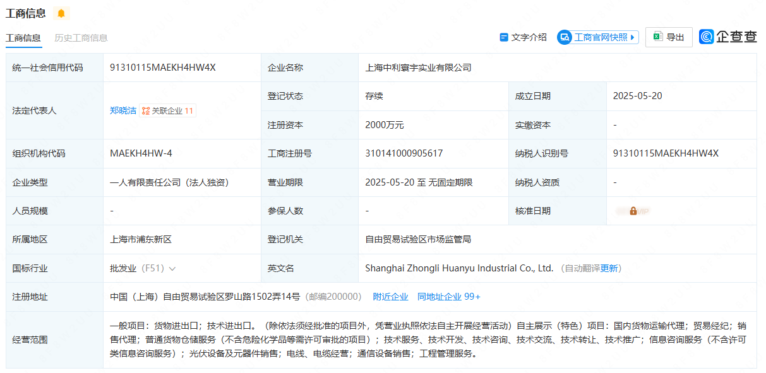This screenshot has height=373, width=766.
Task: Click the 企查查 logo
Action: 728,37
